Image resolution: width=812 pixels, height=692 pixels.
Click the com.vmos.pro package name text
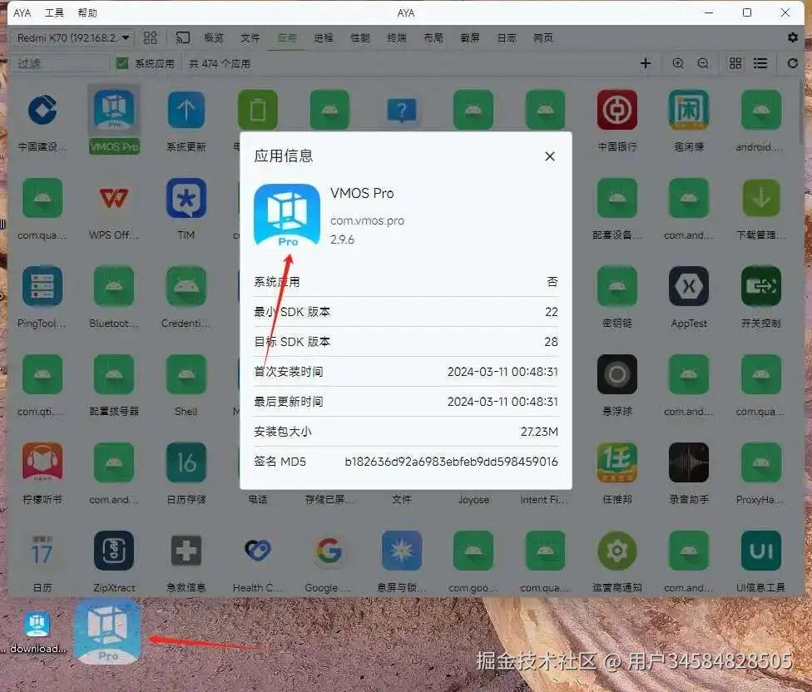(367, 220)
